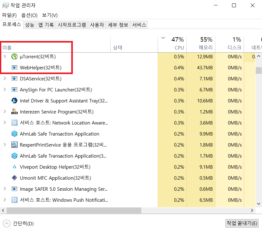Click the horizontal scrollbar thumb
The image size is (262, 232).
point(74,210)
